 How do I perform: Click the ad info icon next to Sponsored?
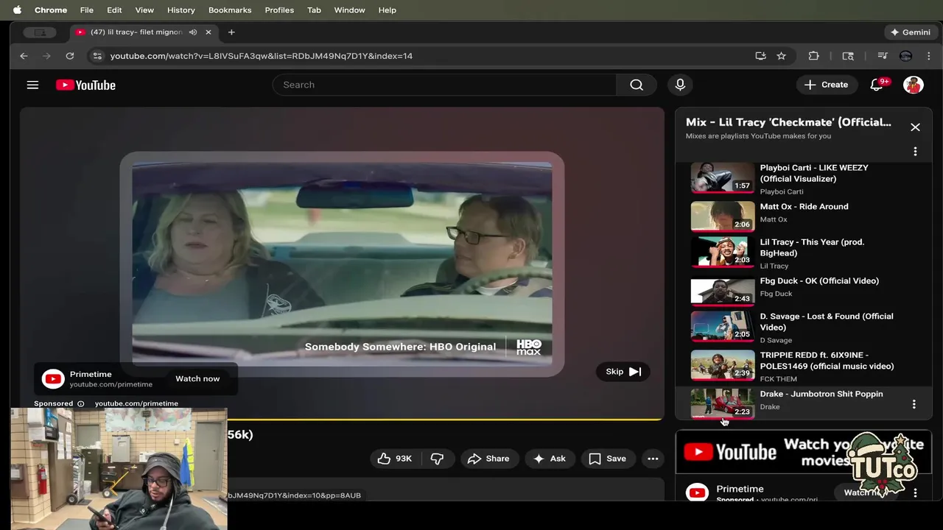point(81,403)
